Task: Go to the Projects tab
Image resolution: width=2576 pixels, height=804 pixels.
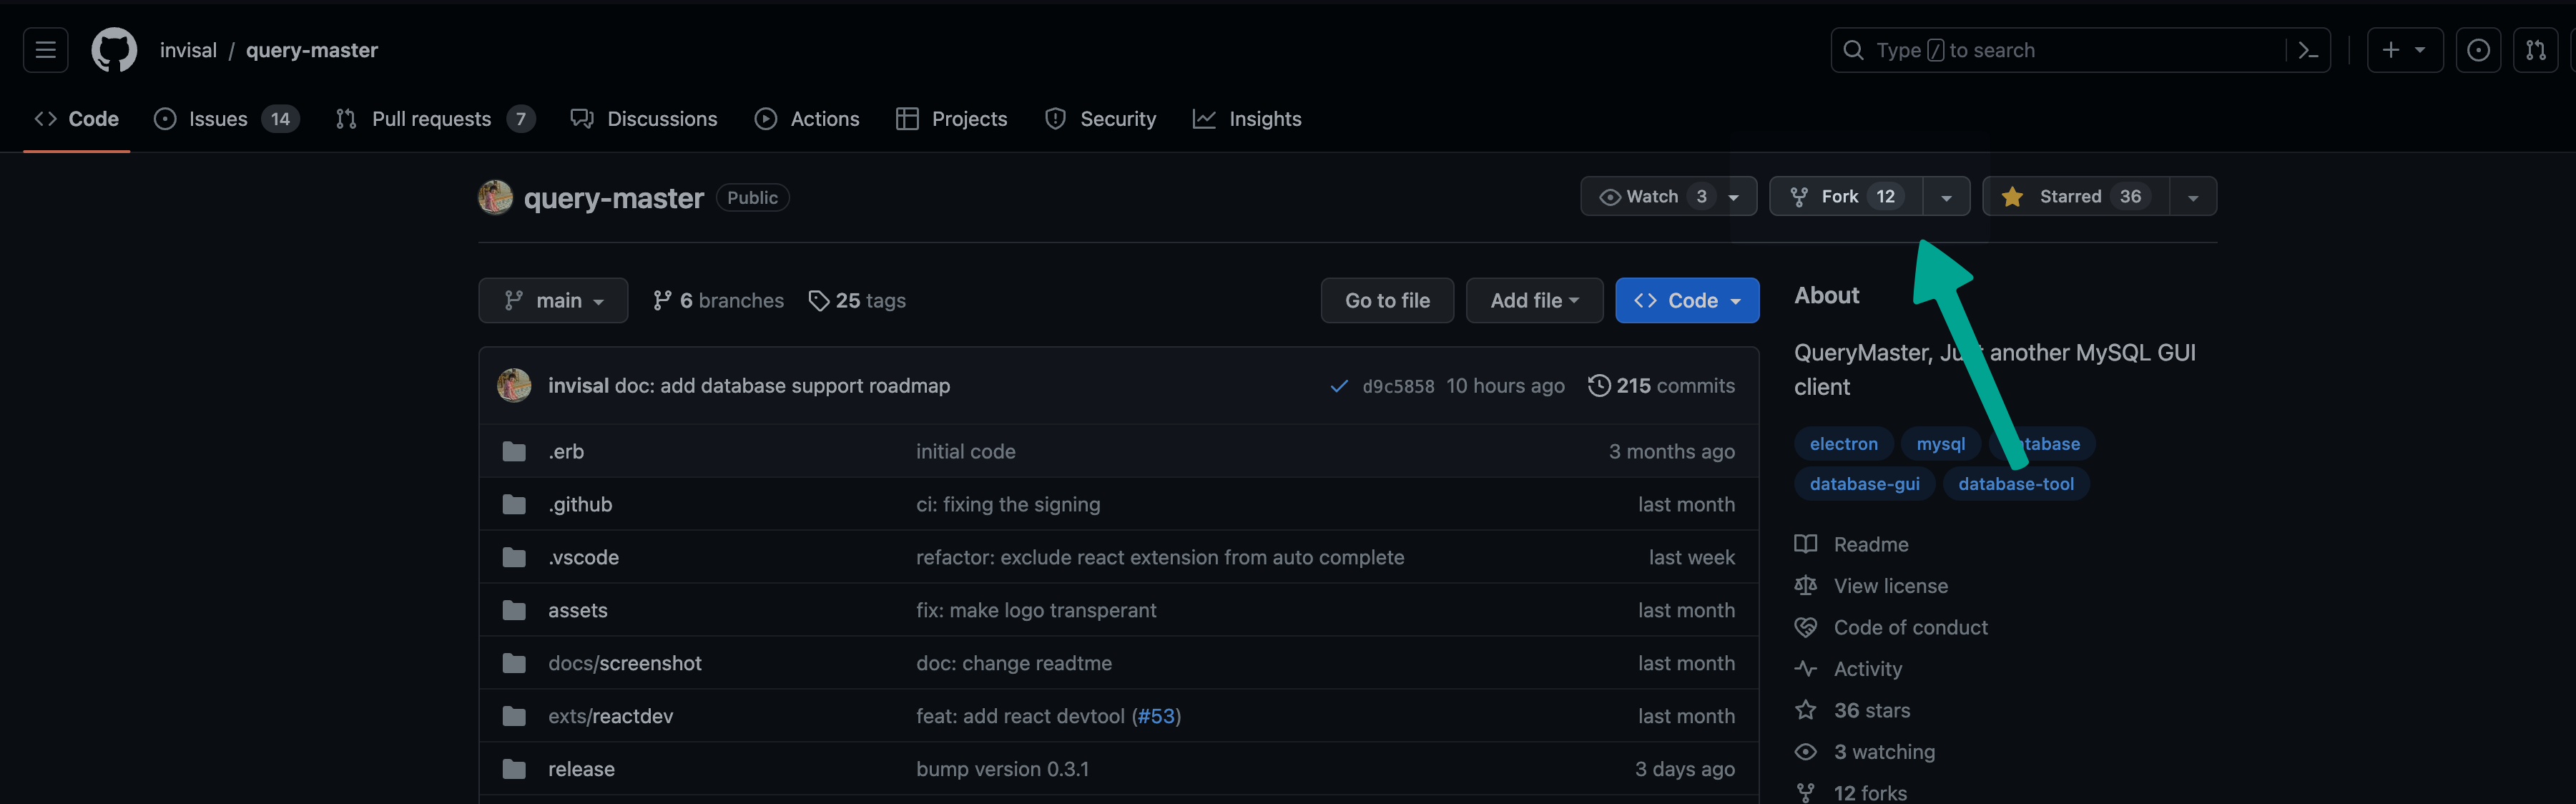Action: [952, 119]
